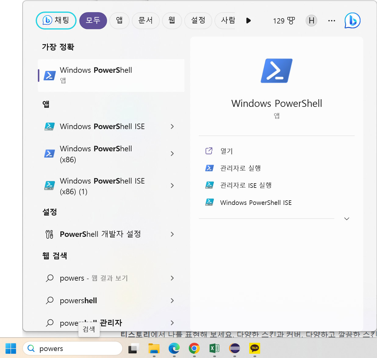
Task: Open Excel from the taskbar
Action: [214, 348]
